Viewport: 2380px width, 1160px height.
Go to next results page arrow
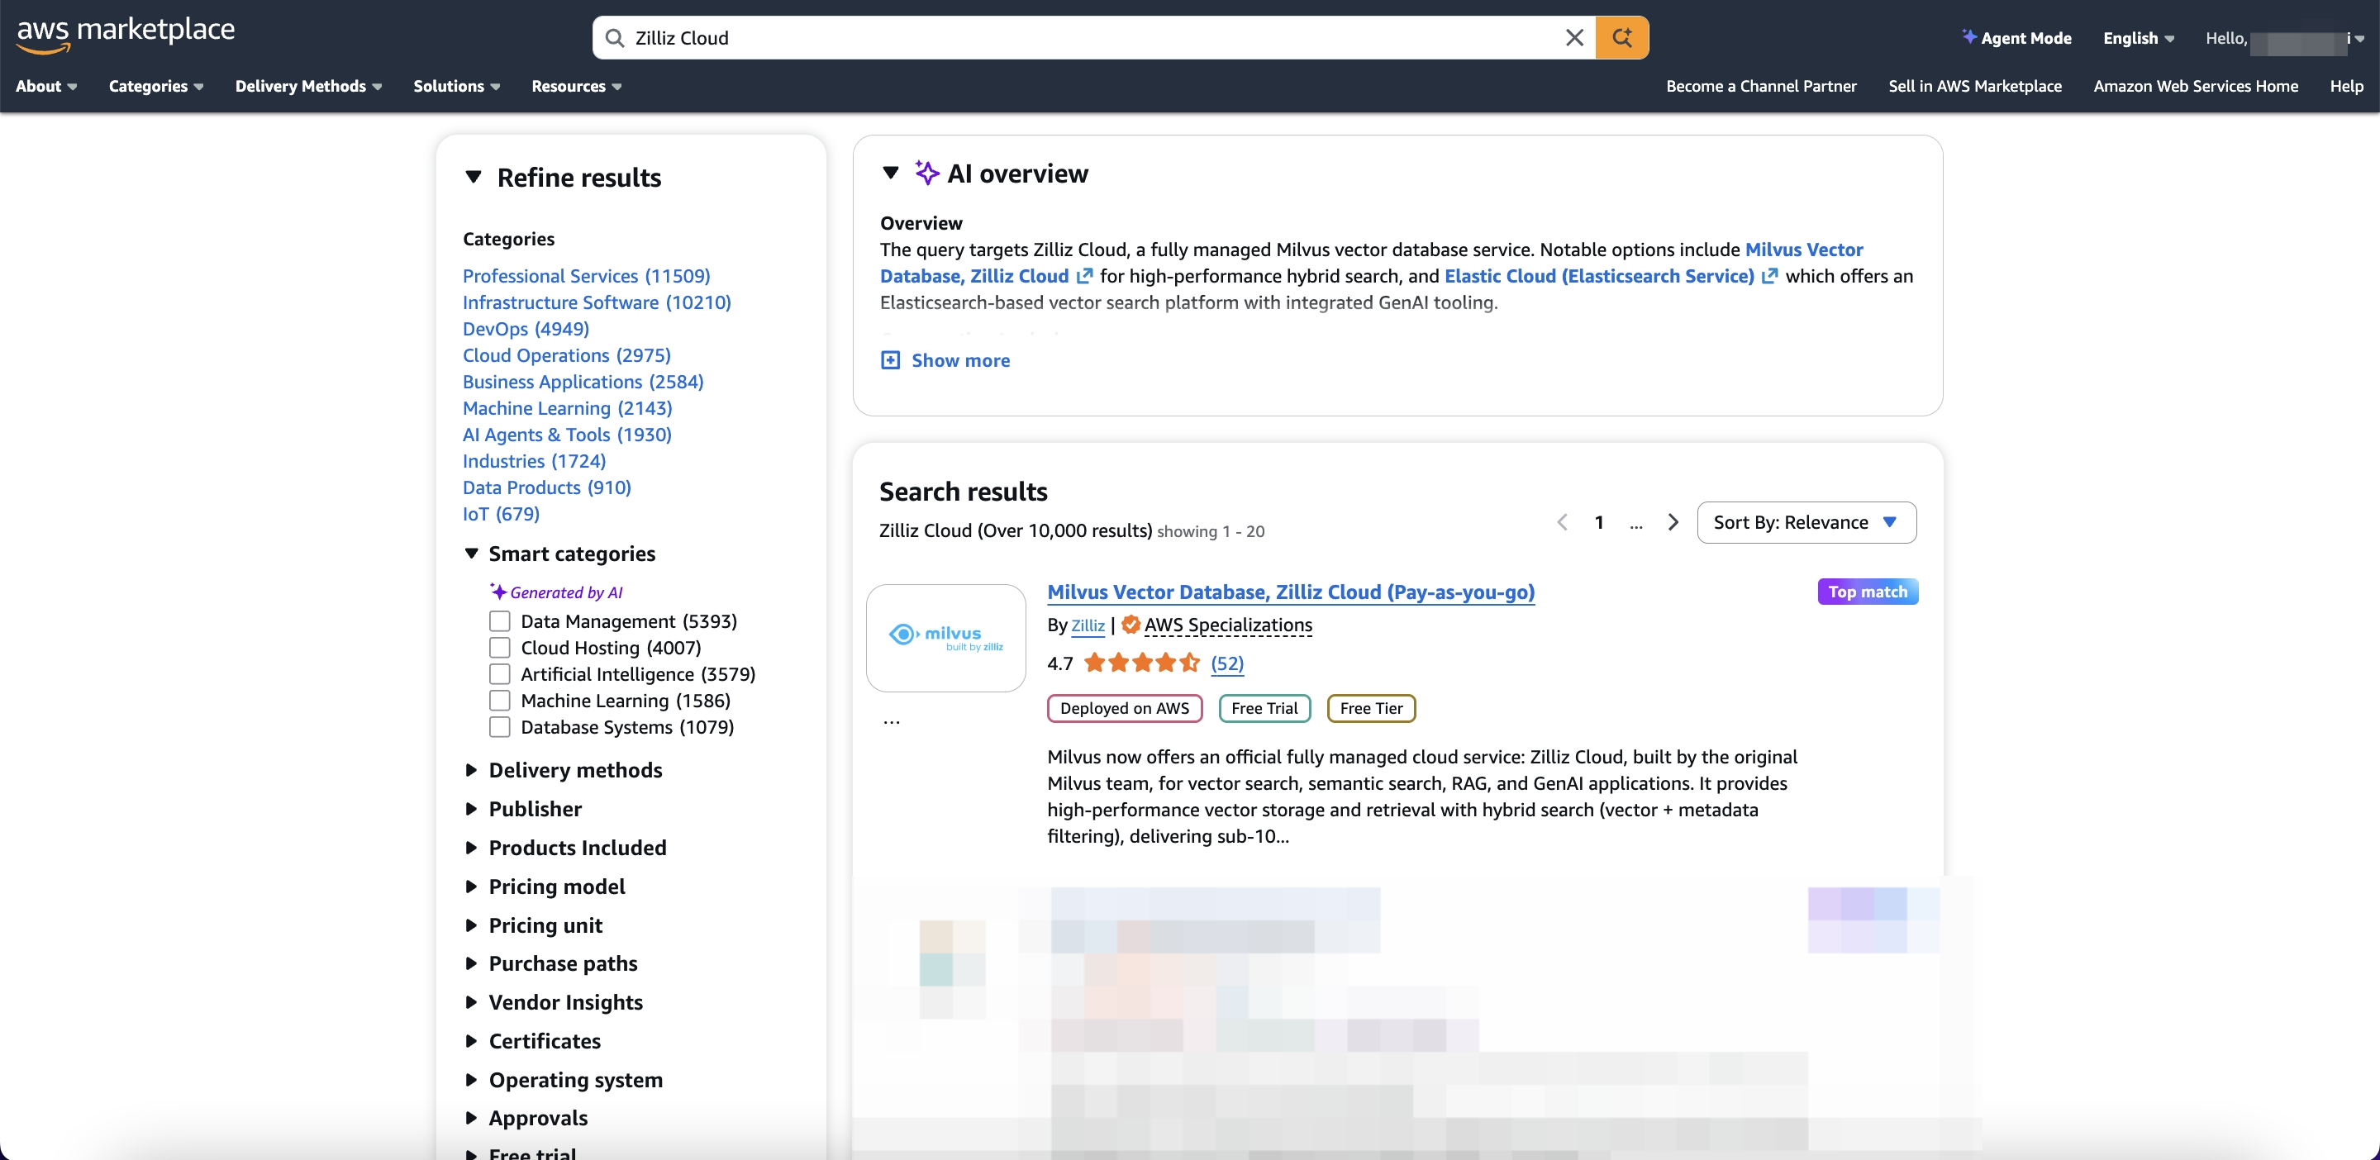pyautogui.click(x=1673, y=523)
